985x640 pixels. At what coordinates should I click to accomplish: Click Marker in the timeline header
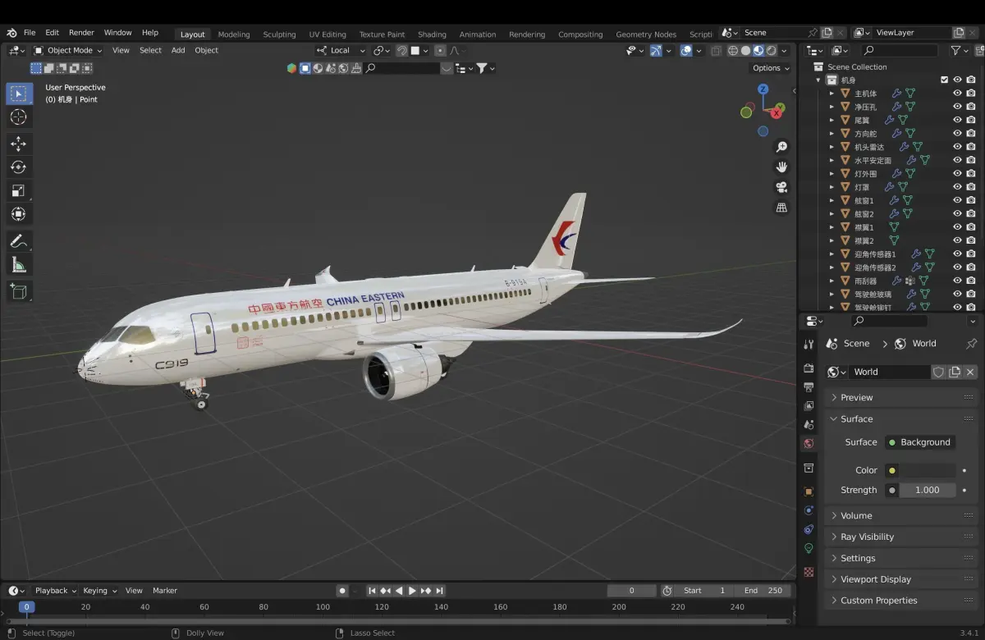coord(165,591)
